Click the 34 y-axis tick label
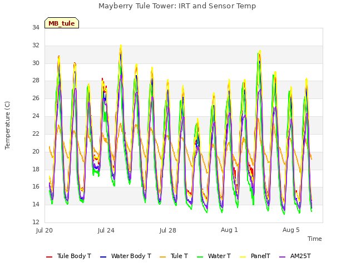 tap(36, 28)
